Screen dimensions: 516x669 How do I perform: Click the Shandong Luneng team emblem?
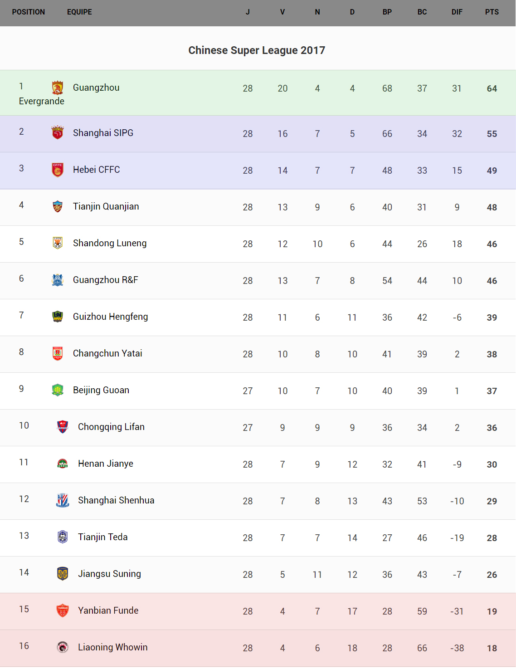point(58,243)
